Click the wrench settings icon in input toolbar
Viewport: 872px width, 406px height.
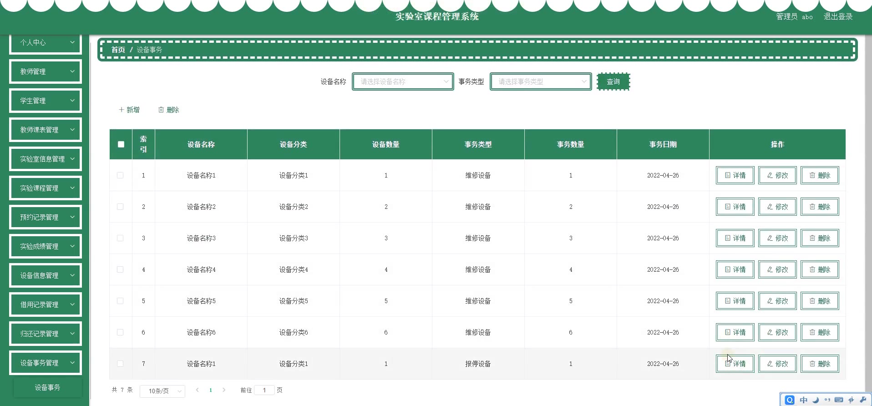(x=863, y=400)
